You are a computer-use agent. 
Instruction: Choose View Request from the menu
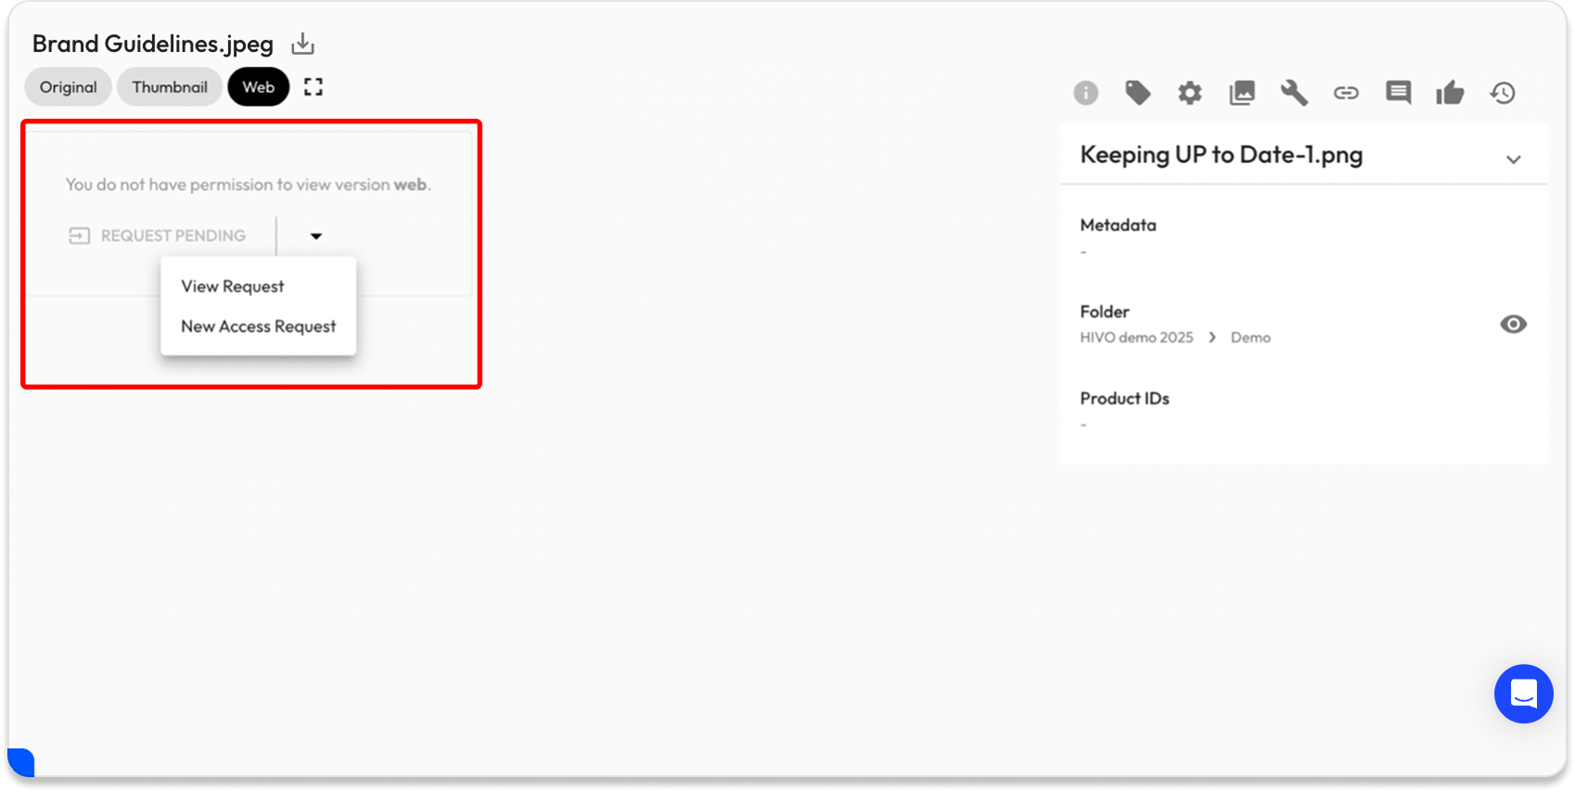point(233,287)
